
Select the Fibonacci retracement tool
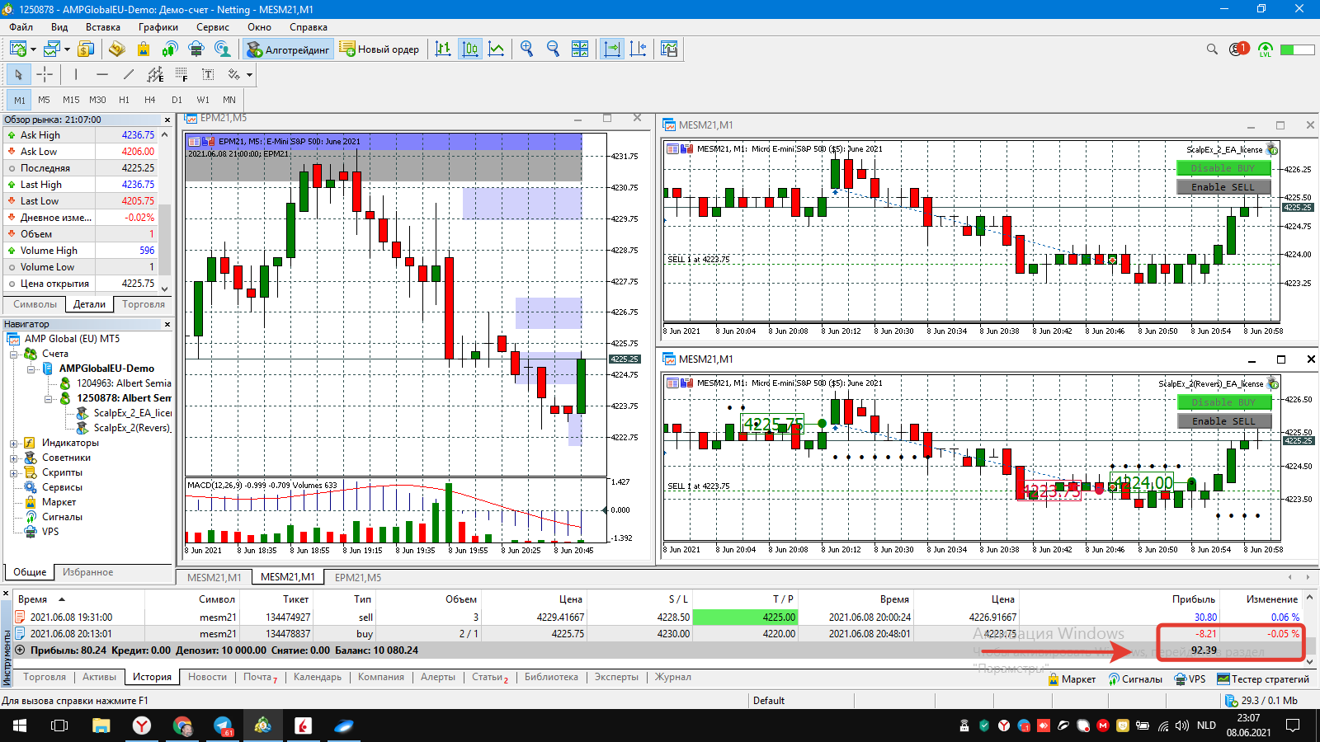(181, 75)
